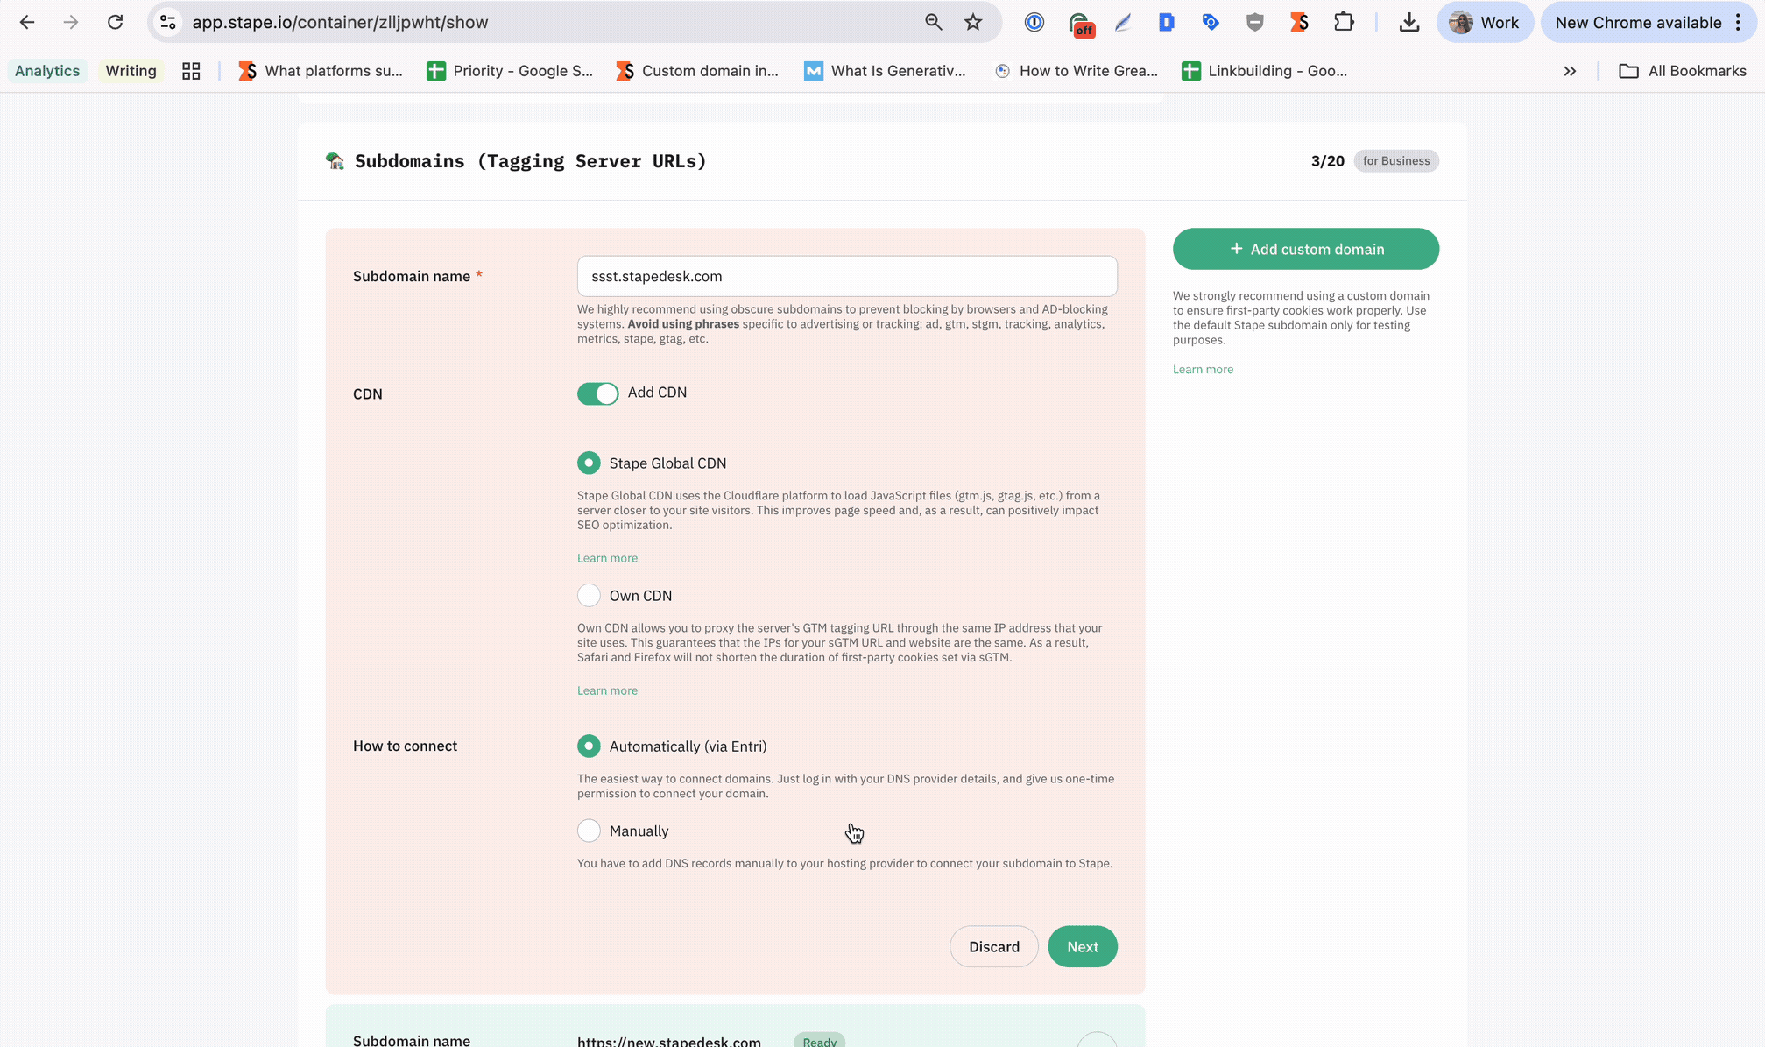Open 'Priority - Google S...' bookmark
1765x1047 pixels.
[510, 71]
